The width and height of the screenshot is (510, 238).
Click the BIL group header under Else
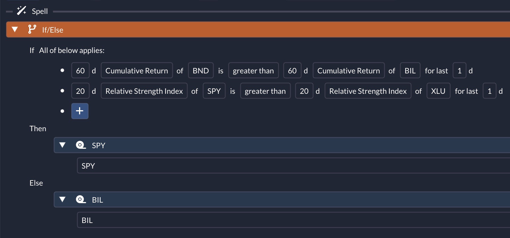(x=282, y=199)
